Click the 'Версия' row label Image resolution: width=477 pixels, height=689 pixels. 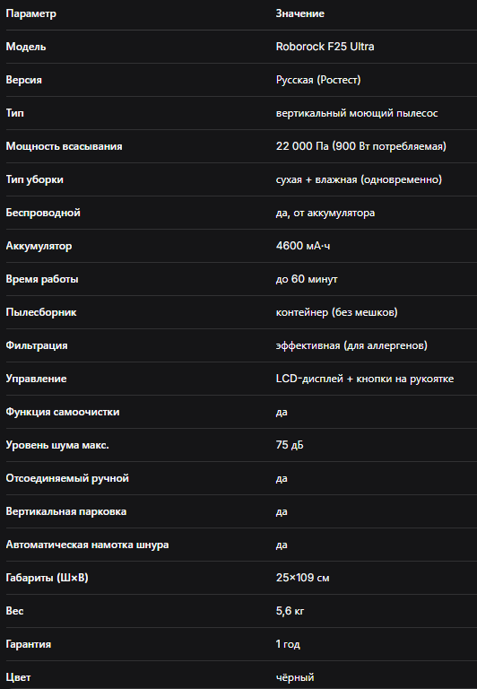pos(23,80)
